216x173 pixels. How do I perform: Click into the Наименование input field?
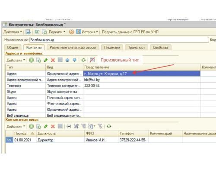[119, 40]
